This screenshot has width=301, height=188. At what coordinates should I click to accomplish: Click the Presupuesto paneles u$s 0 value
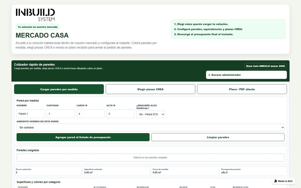tap(224, 172)
